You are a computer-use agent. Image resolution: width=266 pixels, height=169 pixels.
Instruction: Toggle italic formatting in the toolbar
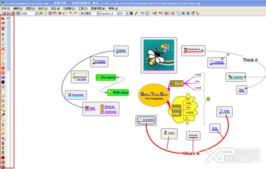click(x=136, y=13)
